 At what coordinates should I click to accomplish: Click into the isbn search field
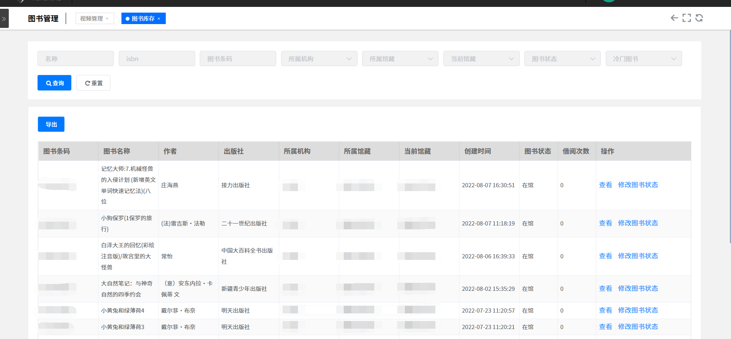tap(157, 59)
